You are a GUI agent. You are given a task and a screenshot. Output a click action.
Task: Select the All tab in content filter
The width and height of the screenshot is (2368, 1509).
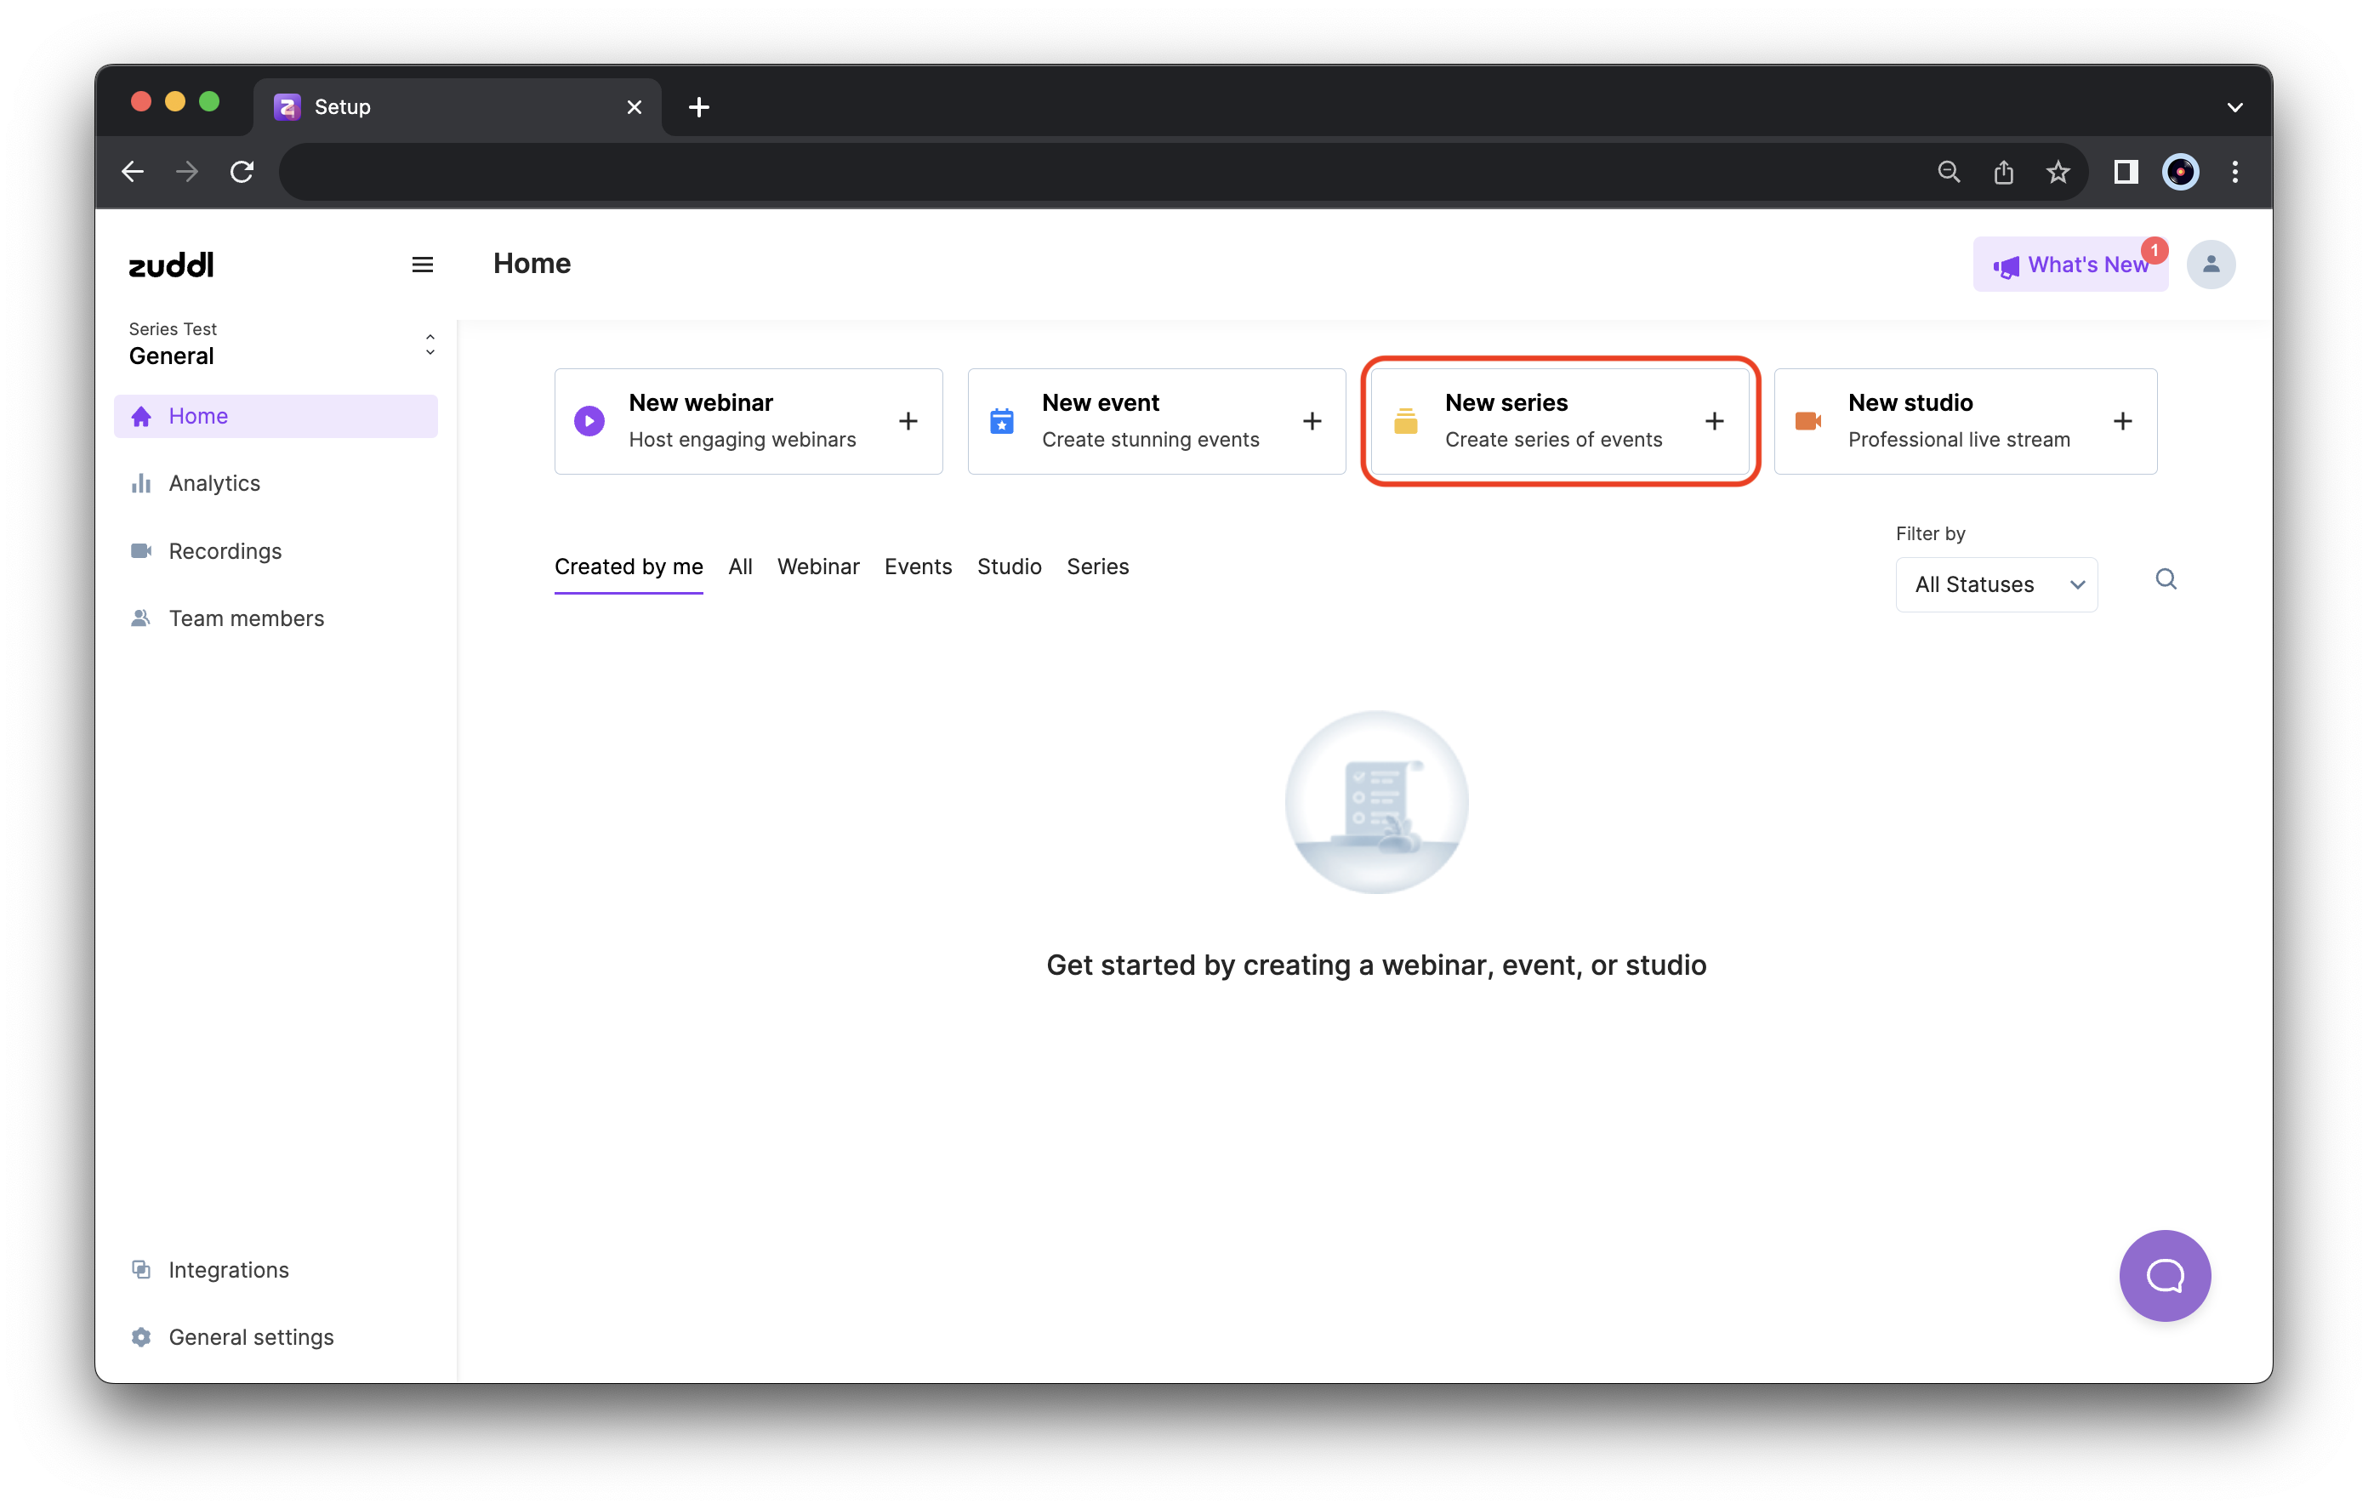(738, 567)
